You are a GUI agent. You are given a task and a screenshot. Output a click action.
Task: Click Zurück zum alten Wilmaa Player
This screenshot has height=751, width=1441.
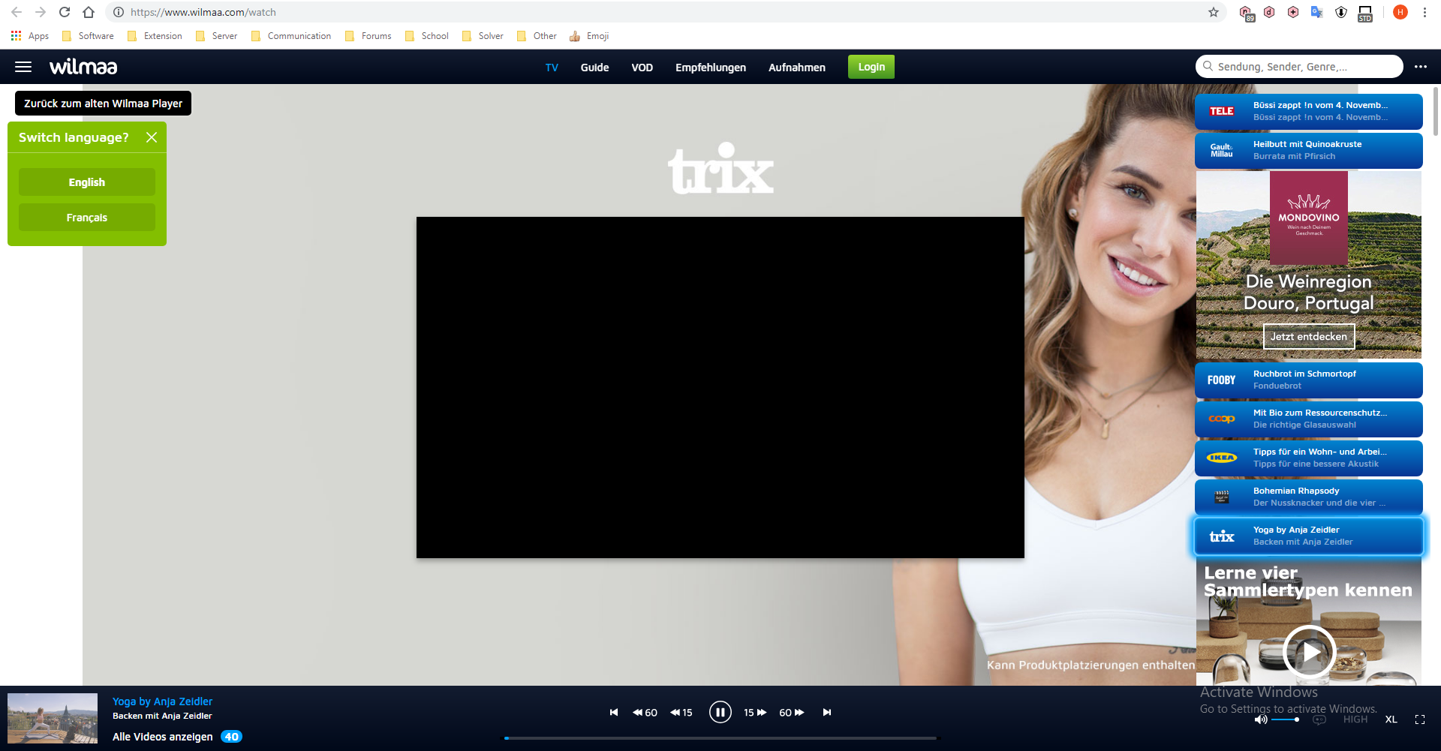[x=103, y=104]
